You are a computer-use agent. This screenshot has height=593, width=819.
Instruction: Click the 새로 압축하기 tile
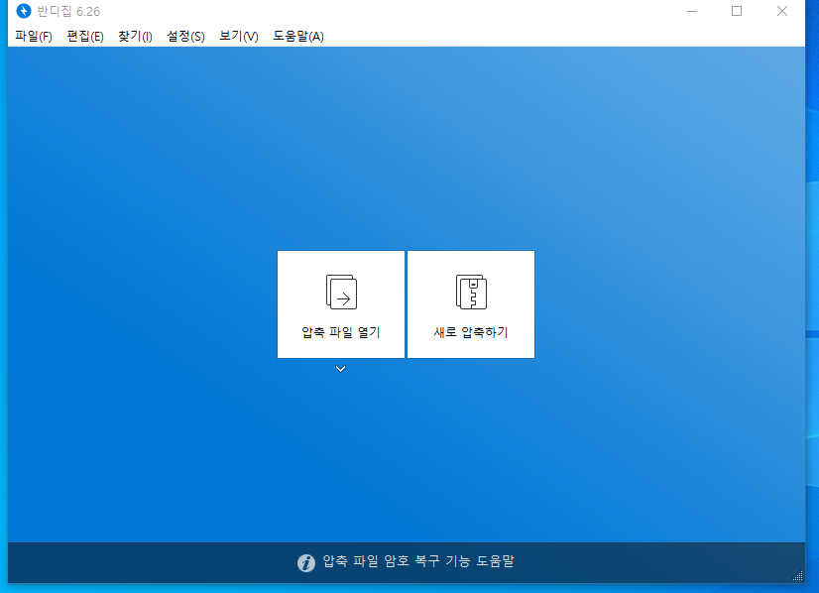coord(471,304)
